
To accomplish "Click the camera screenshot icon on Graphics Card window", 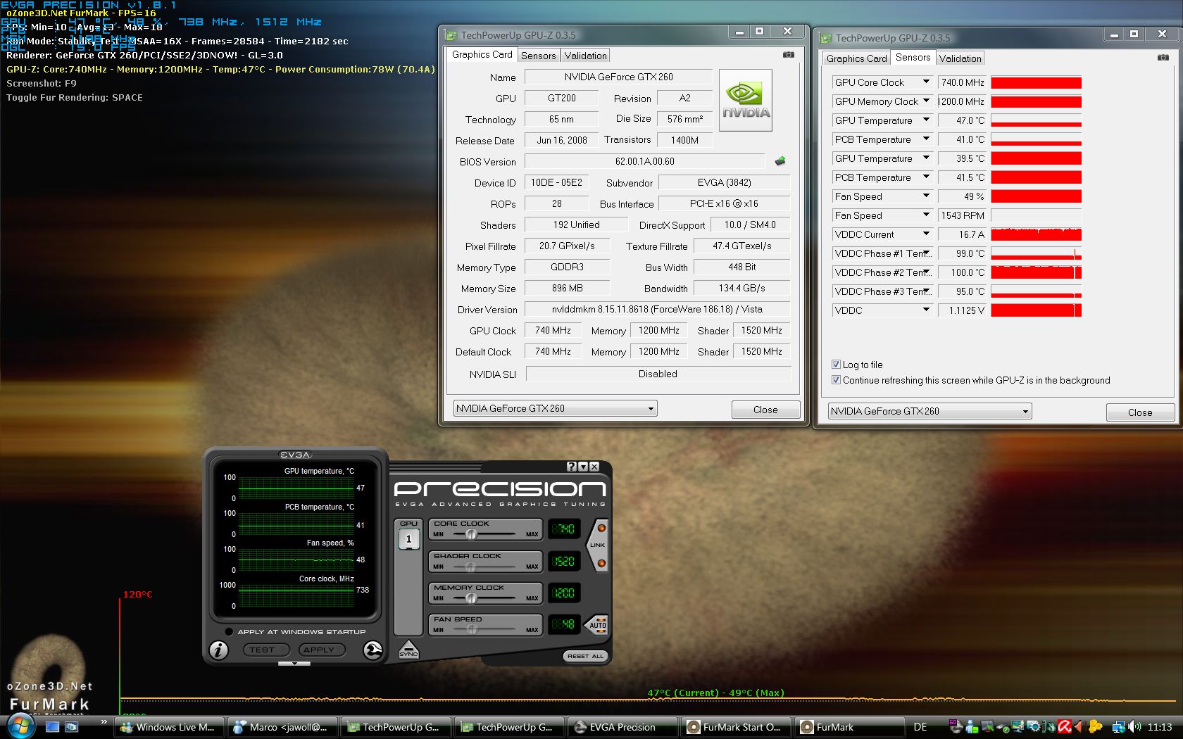I will [x=789, y=54].
